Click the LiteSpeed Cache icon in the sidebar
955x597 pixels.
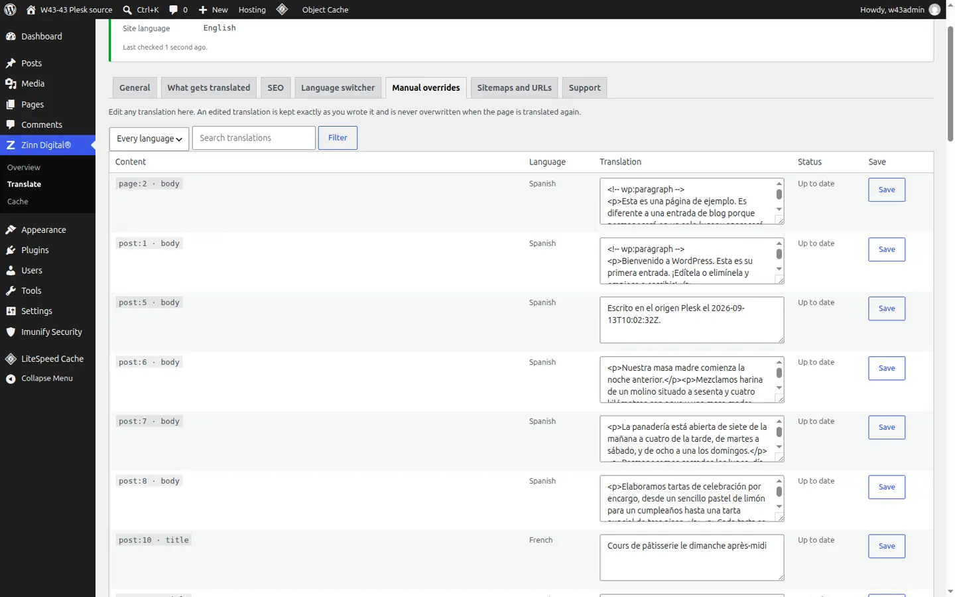[x=11, y=359]
